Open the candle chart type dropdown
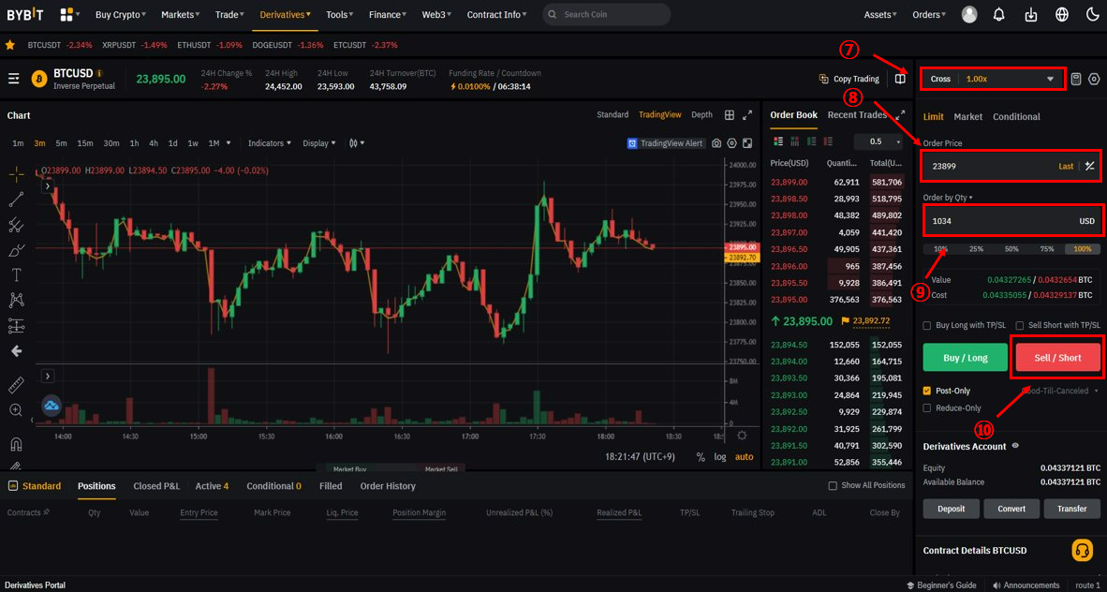 click(357, 143)
